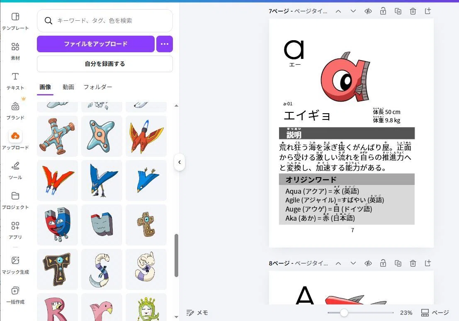This screenshot has height=321, width=459.
Task: Delete page 7 with the trash icon
Action: [x=413, y=11]
